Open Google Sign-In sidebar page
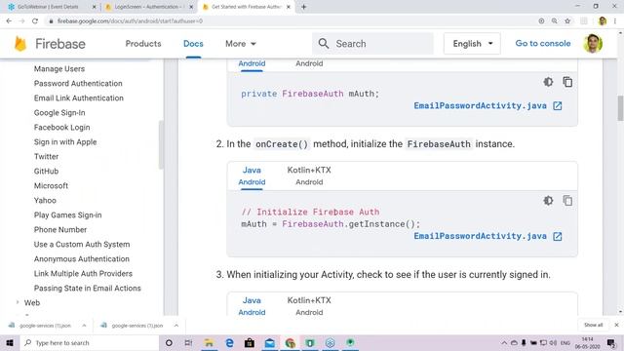The width and height of the screenshot is (624, 351). click(59, 113)
